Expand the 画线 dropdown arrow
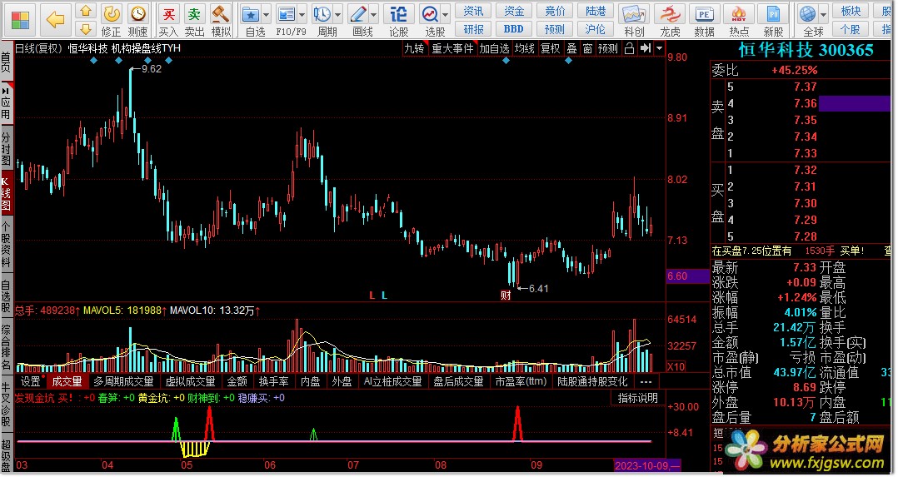Screen dimensions: 898x477 [374, 14]
